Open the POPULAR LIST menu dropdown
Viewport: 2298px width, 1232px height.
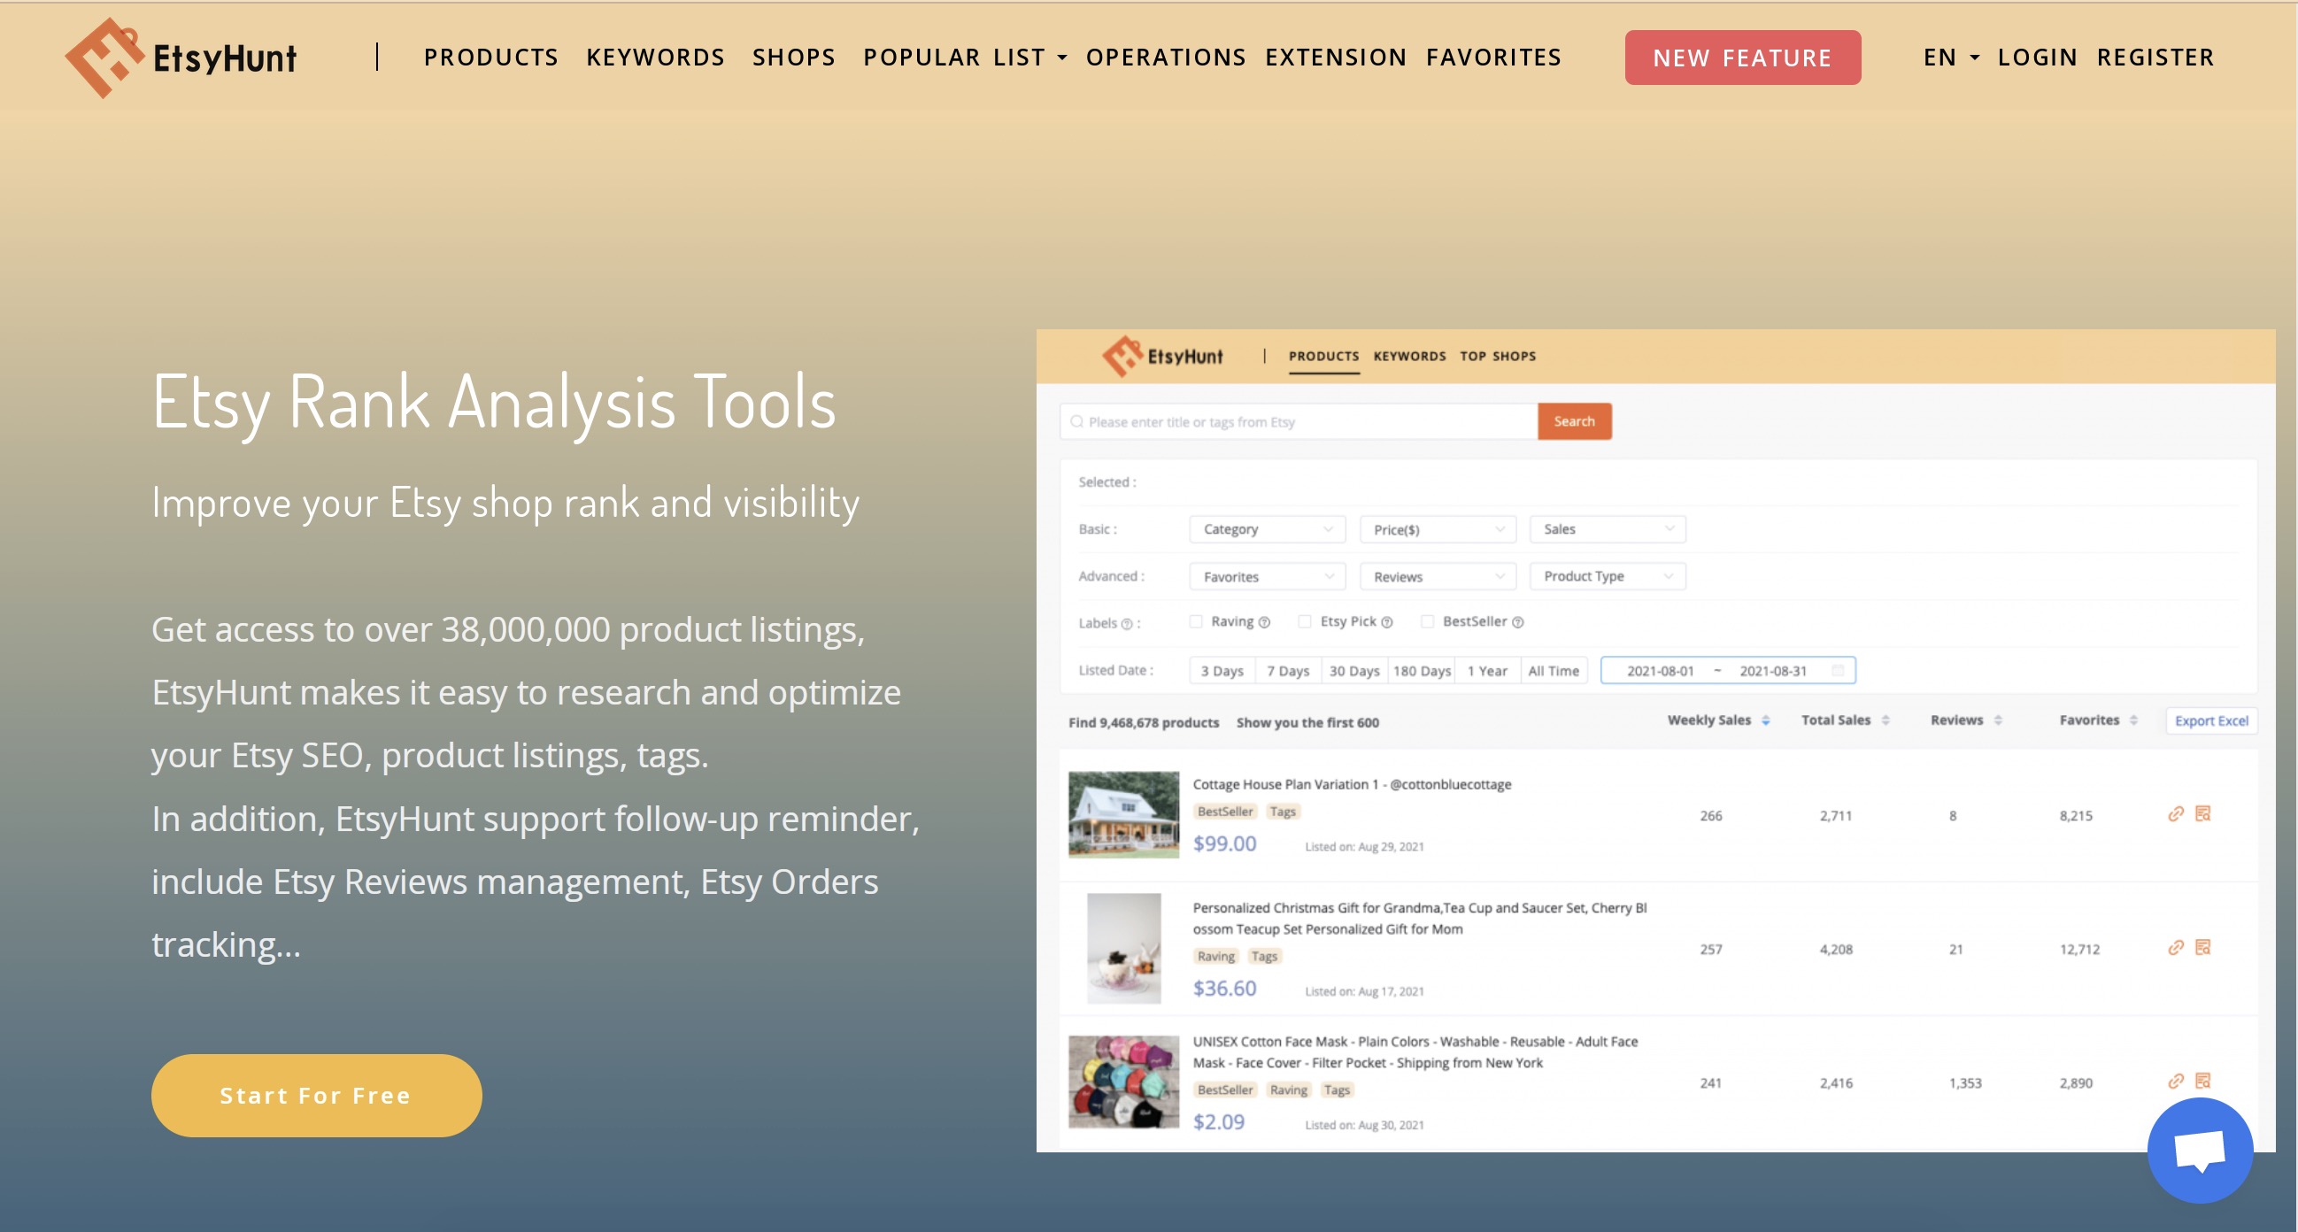pos(964,58)
